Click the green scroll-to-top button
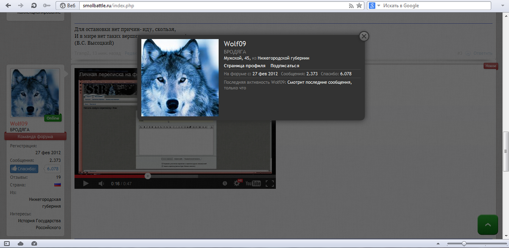Screen dimensions: 509x248 coord(487,225)
